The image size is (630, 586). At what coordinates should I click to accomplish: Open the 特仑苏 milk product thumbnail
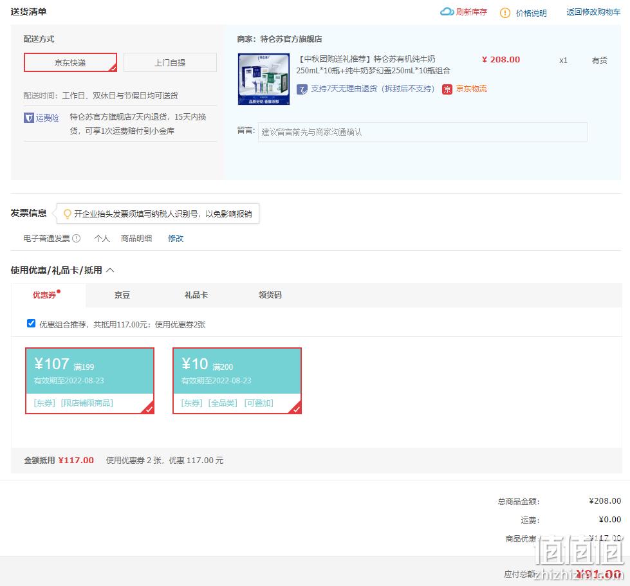click(x=264, y=79)
